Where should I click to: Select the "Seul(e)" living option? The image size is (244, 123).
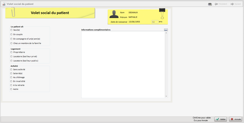(x=11, y=30)
